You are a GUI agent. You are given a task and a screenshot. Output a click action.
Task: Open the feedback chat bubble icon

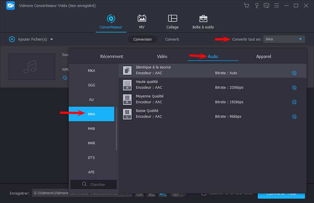tap(267, 5)
